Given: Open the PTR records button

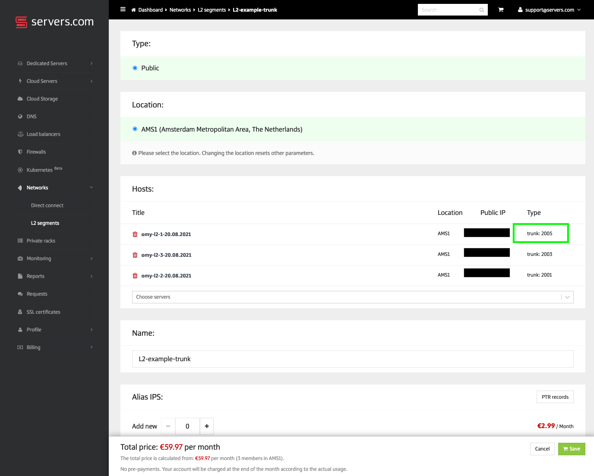Looking at the screenshot, I should pyautogui.click(x=555, y=397).
